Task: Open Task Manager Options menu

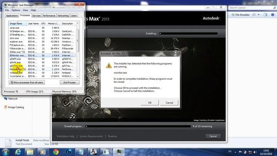Action: coord(16,10)
